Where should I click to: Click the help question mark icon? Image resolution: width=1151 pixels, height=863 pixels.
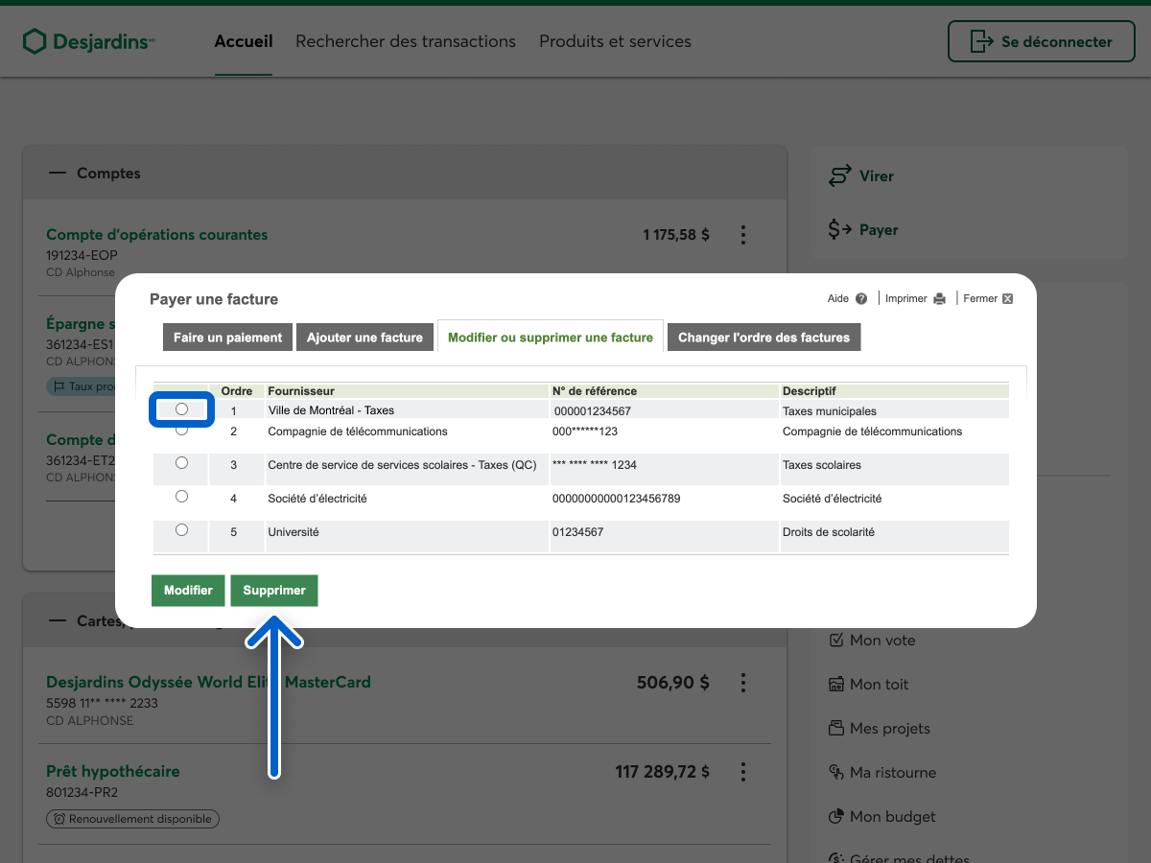pyautogui.click(x=861, y=299)
